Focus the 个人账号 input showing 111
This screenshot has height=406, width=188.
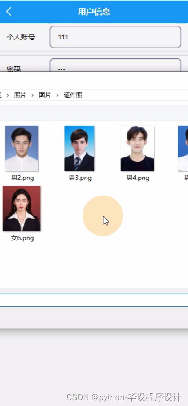pyautogui.click(x=115, y=37)
